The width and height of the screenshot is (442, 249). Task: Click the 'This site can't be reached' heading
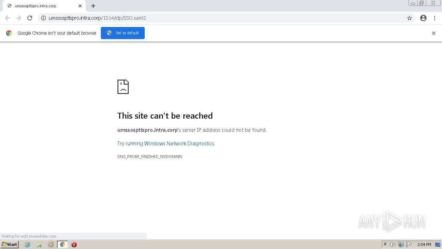click(x=165, y=116)
